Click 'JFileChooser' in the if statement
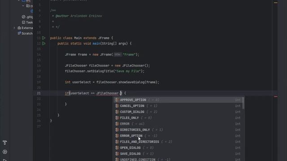Image resolution: width=287 pixels, height=161 pixels. point(108,93)
